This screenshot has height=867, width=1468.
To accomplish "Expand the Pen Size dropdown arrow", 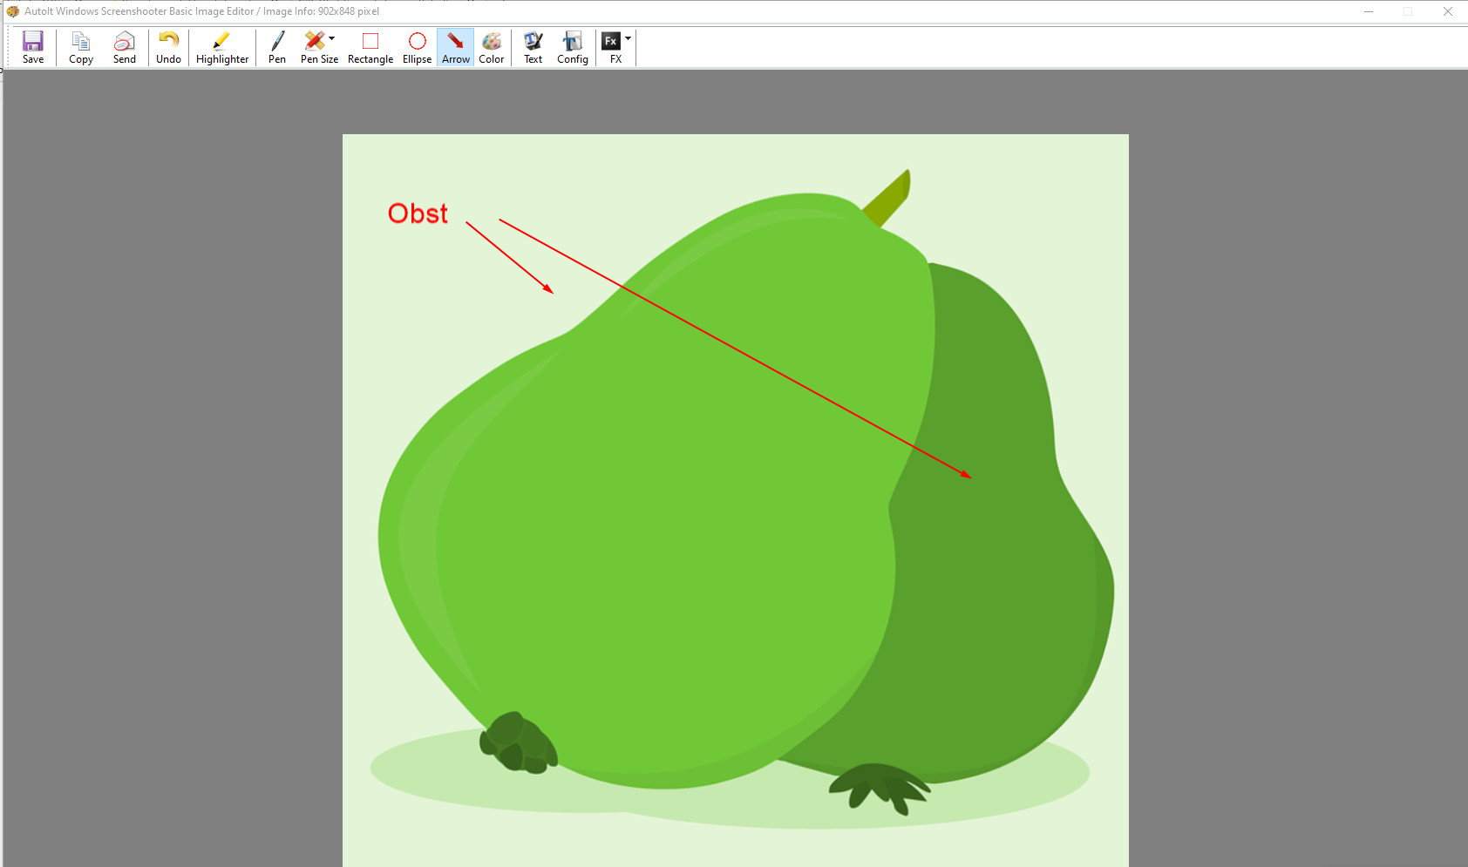I will tap(332, 38).
